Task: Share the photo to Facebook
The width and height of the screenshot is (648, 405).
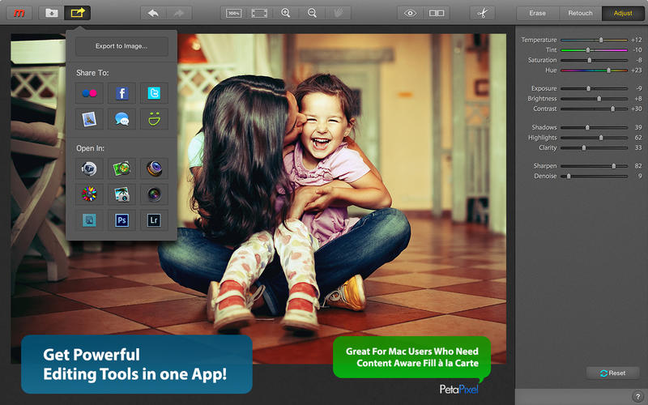Action: coord(122,93)
